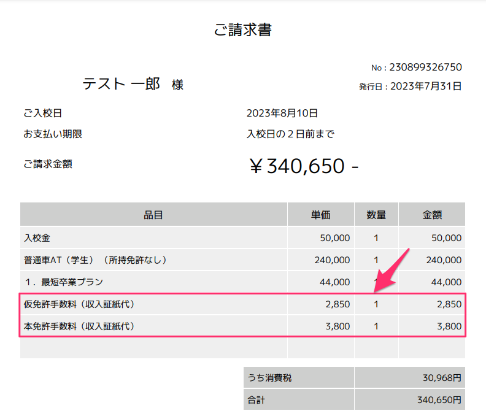486x419 pixels.
Task: Click the 単価 column header
Action: (x=321, y=215)
